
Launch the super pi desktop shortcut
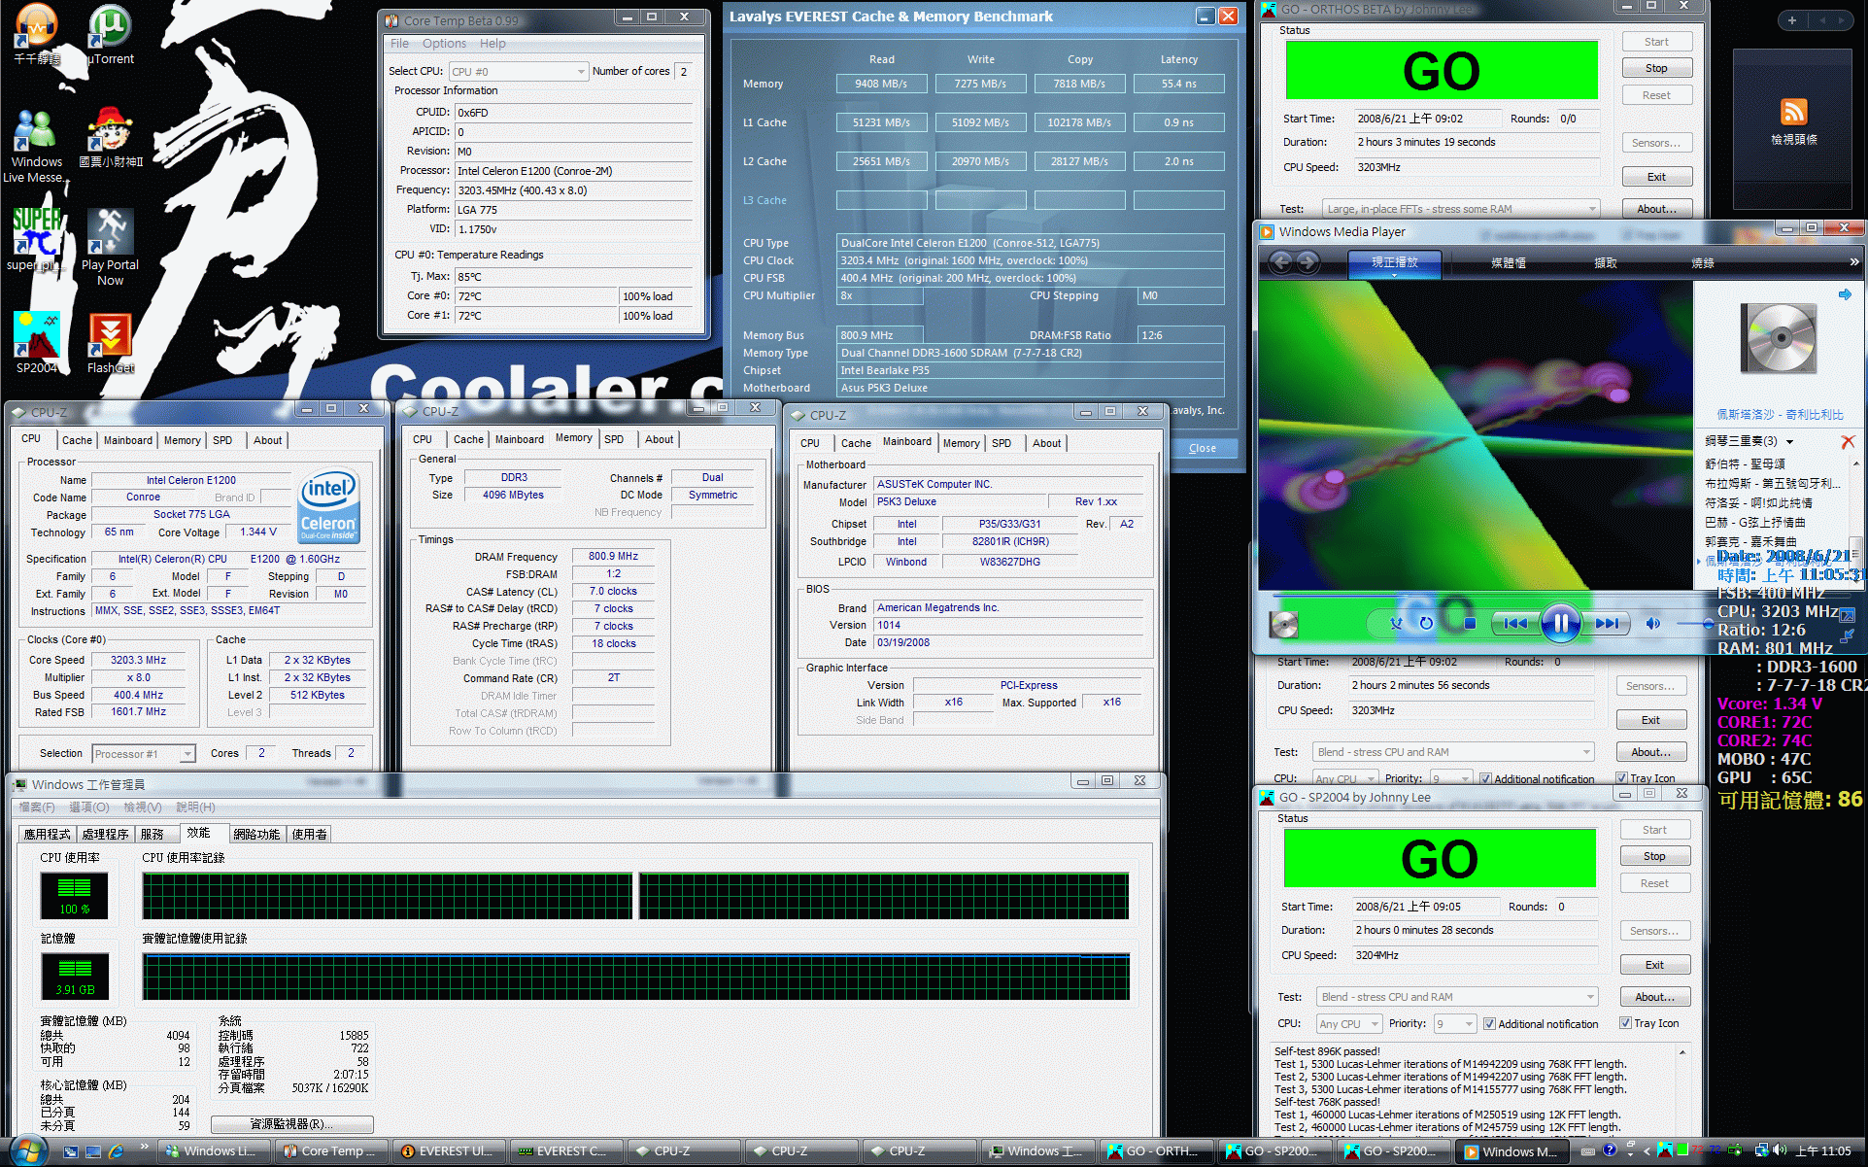tap(37, 240)
